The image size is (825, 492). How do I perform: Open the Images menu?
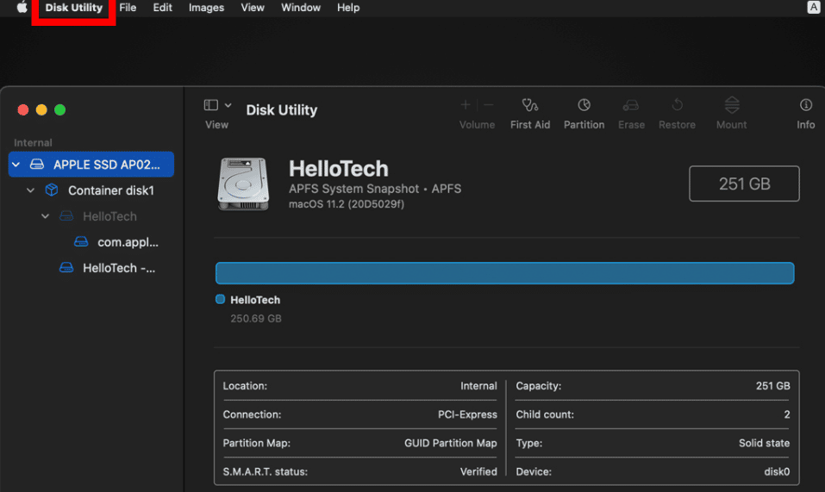coord(206,8)
